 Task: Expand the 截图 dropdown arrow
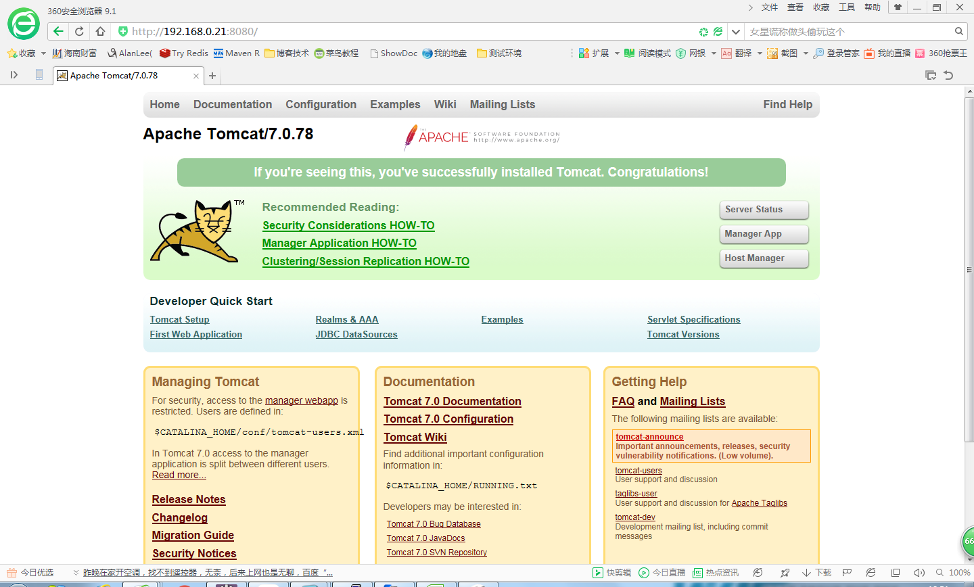[x=806, y=53]
